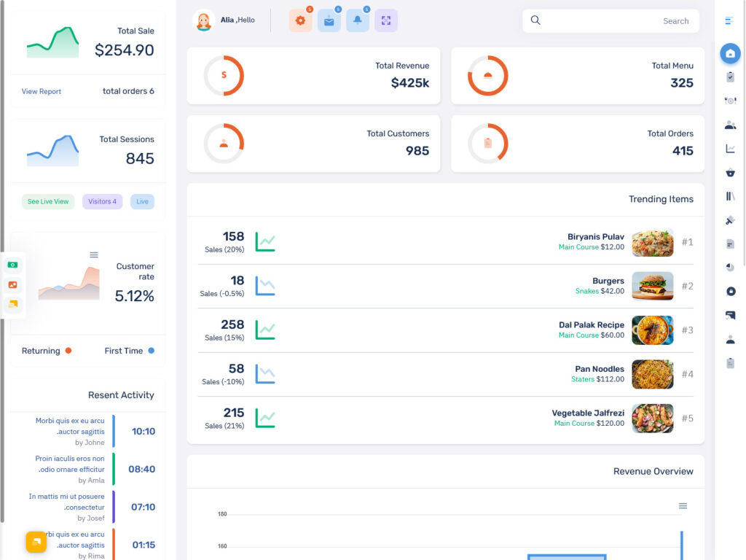Viewport: 746px width, 560px height.
Task: Open the Burgers dish thumbnail
Action: coord(652,286)
